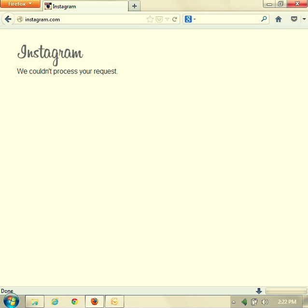Expand the Pocket toolbar dropdown arrow
The image size is (308, 308).
click(x=304, y=19)
